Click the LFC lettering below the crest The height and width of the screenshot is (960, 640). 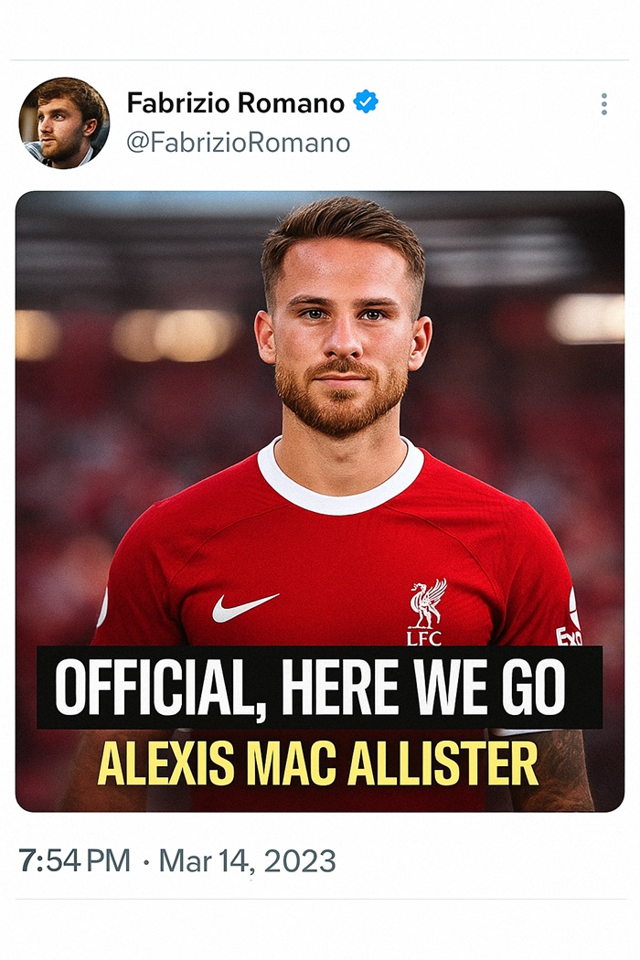[x=424, y=638]
